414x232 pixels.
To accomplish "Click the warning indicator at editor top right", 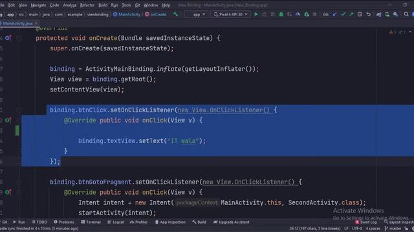I will [x=393, y=32].
